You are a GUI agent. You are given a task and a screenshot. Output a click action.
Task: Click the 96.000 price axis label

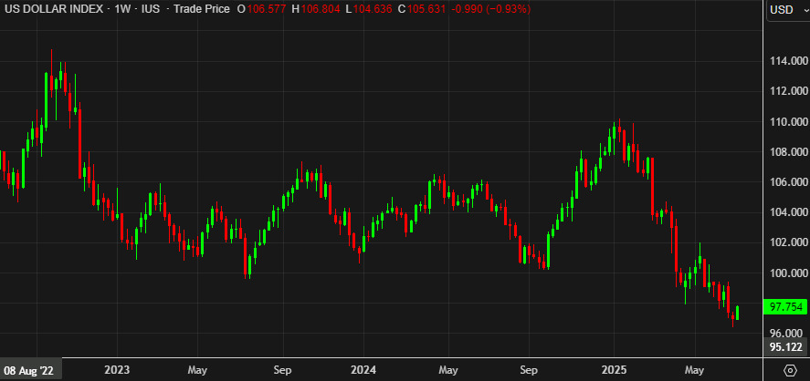point(785,333)
